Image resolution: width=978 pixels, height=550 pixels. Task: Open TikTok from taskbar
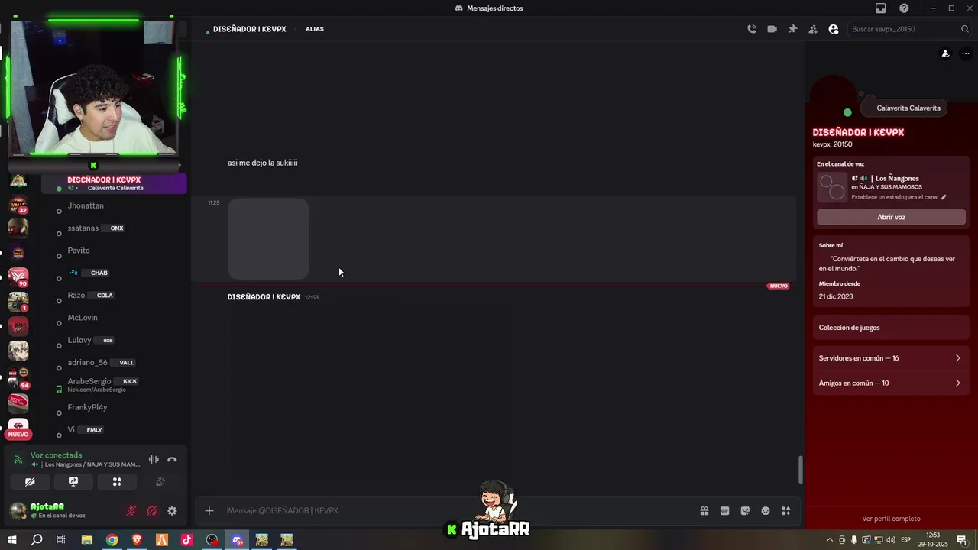point(186,540)
